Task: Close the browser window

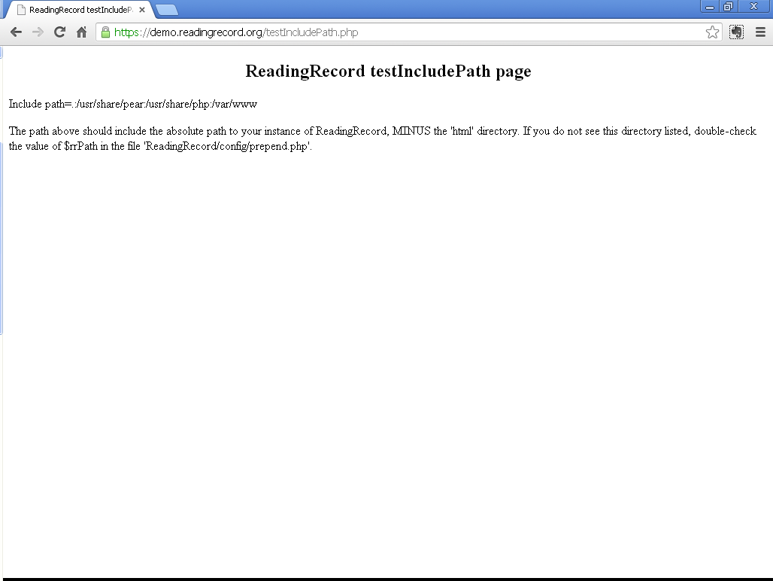Action: tap(753, 7)
